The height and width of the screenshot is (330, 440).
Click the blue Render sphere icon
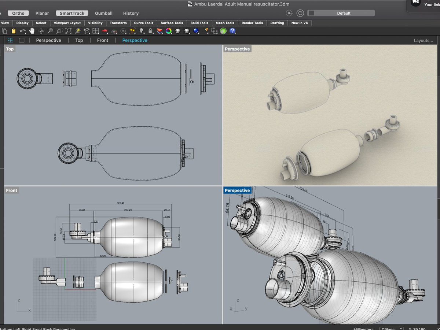coord(196,31)
